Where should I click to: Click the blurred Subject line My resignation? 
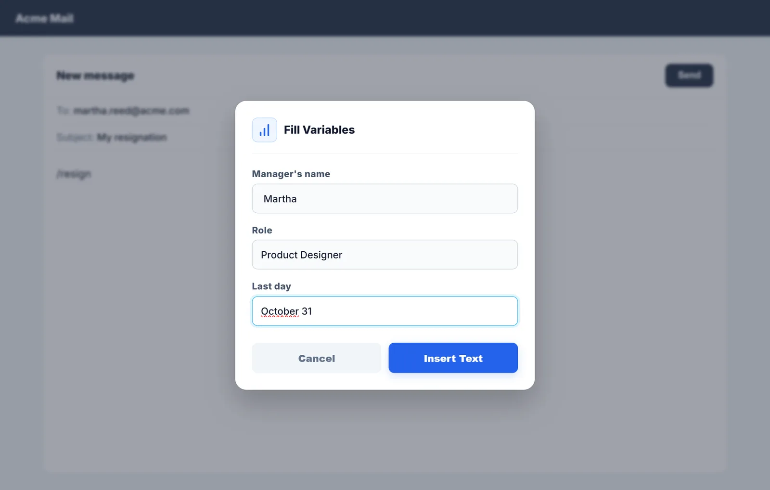(x=112, y=137)
